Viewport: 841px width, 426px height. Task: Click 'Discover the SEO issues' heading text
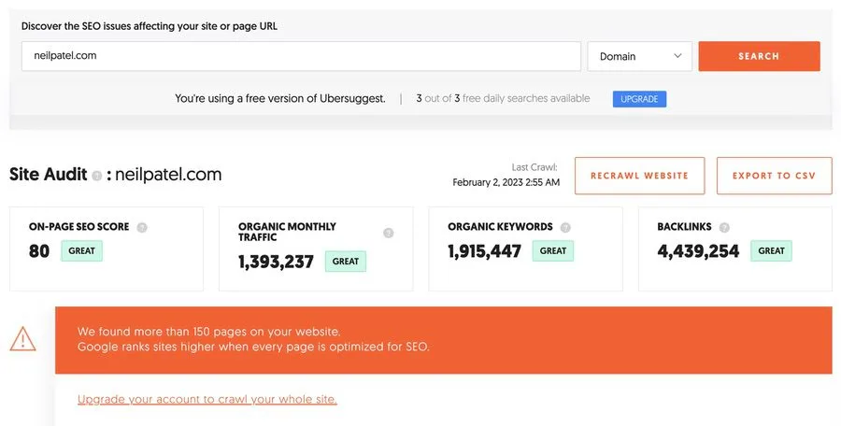tap(150, 26)
